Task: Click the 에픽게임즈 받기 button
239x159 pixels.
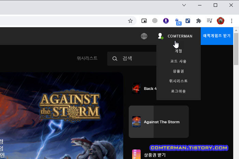Action: (217, 36)
